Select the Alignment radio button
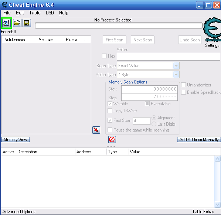This screenshot has width=221, height=215. point(154,117)
